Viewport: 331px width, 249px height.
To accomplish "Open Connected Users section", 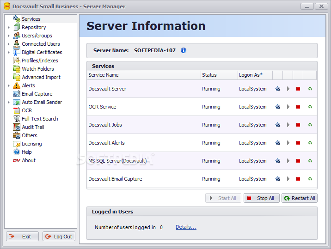I will [41, 44].
